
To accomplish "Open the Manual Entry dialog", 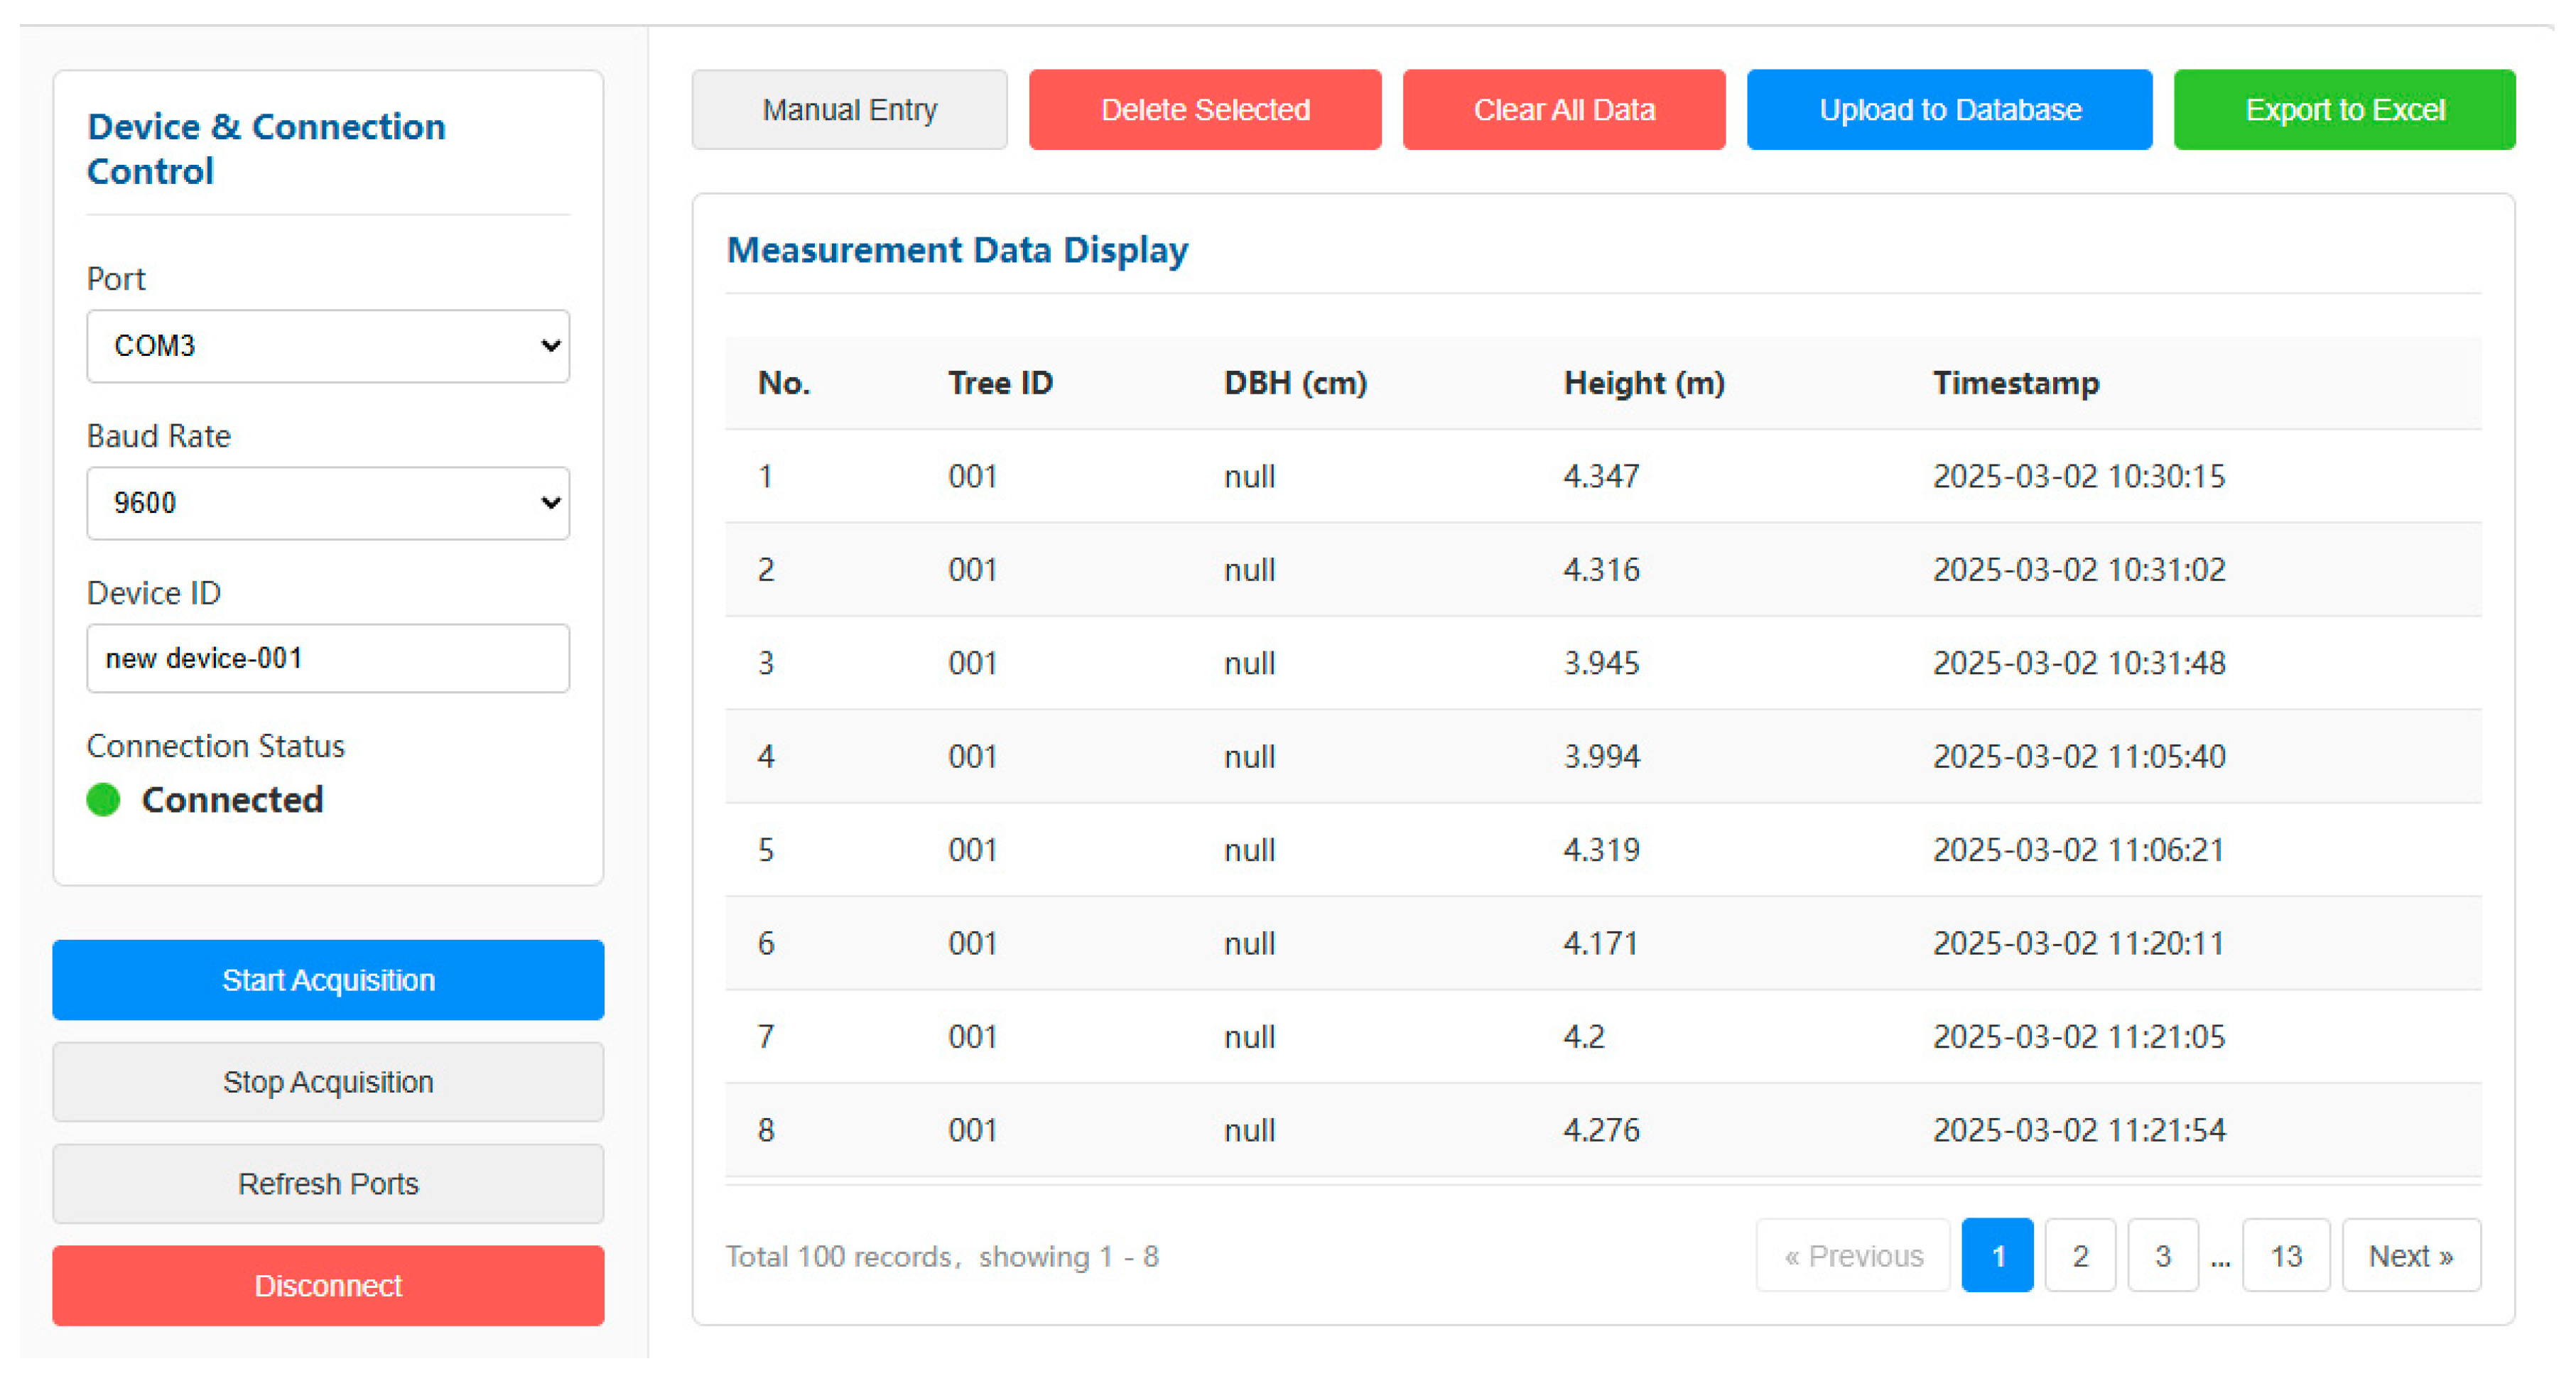I will [849, 110].
